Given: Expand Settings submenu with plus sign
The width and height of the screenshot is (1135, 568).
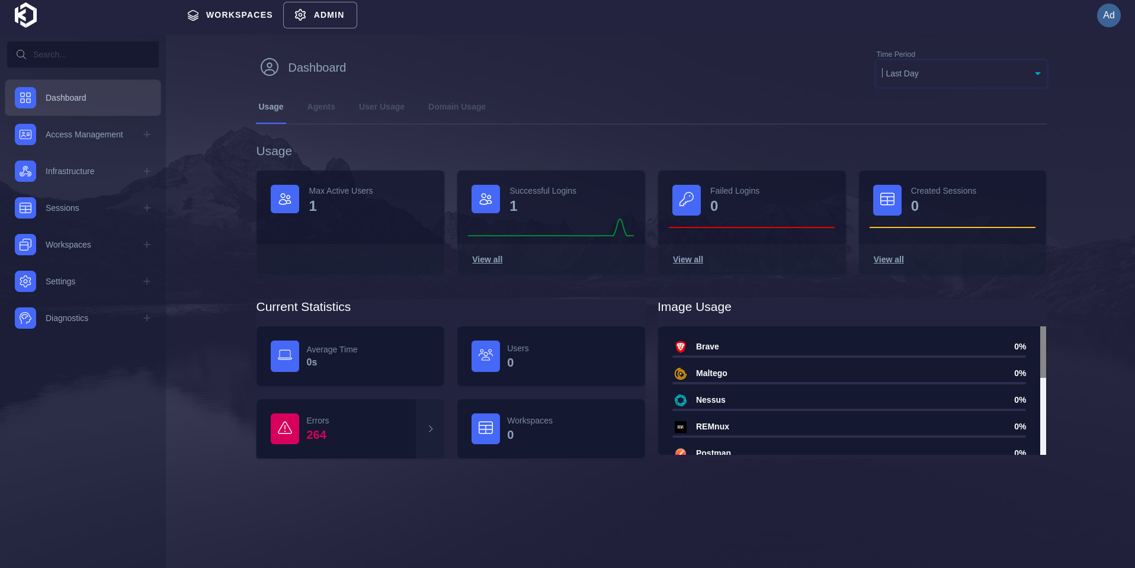Looking at the screenshot, I should (x=147, y=281).
